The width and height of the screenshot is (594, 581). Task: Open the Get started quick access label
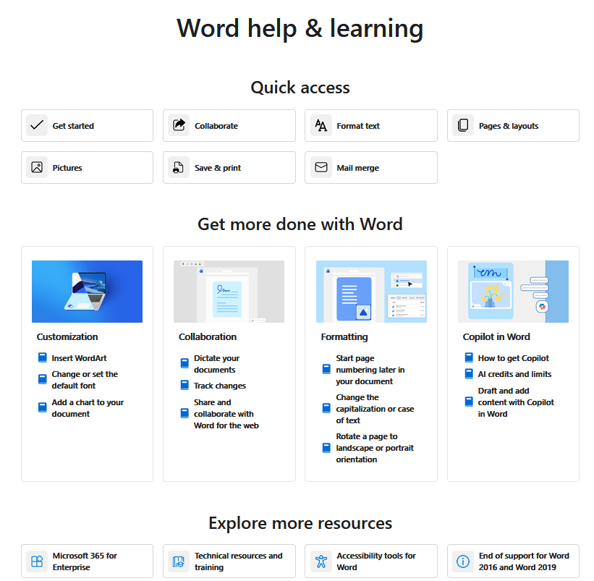tap(73, 126)
